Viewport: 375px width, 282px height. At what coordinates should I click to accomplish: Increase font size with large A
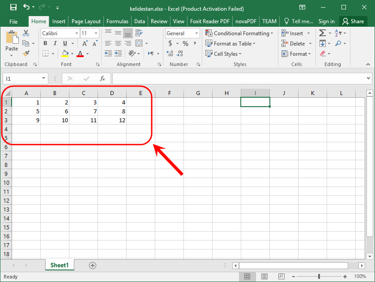click(x=85, y=43)
